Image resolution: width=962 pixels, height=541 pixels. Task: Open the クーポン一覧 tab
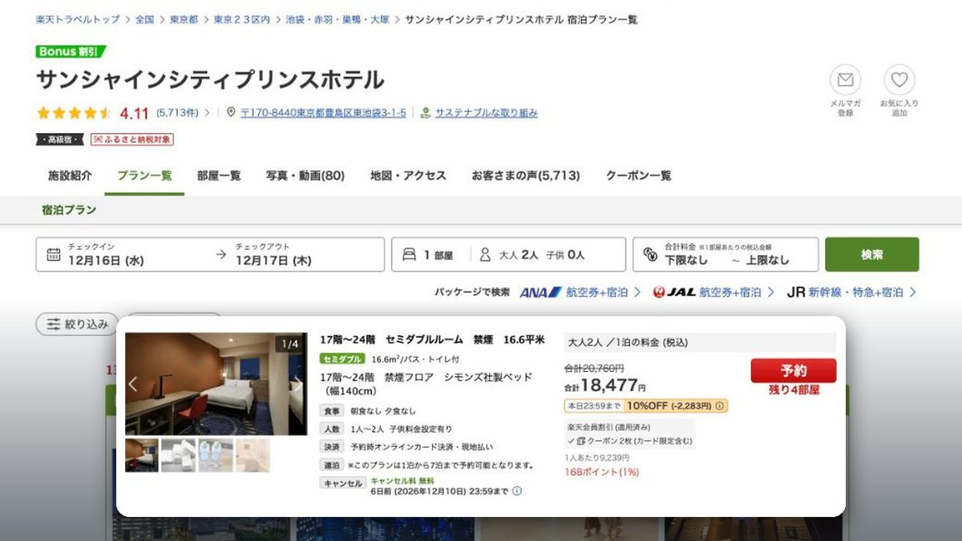click(639, 176)
